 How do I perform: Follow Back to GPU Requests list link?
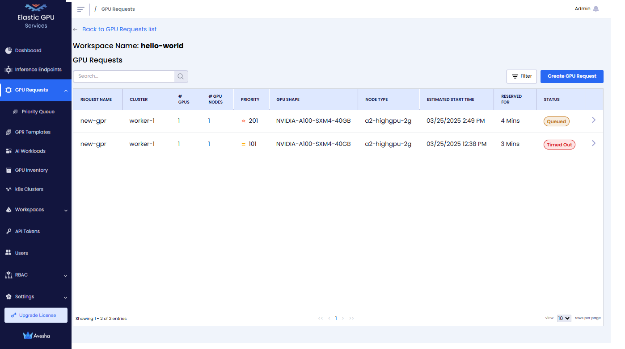(x=119, y=29)
